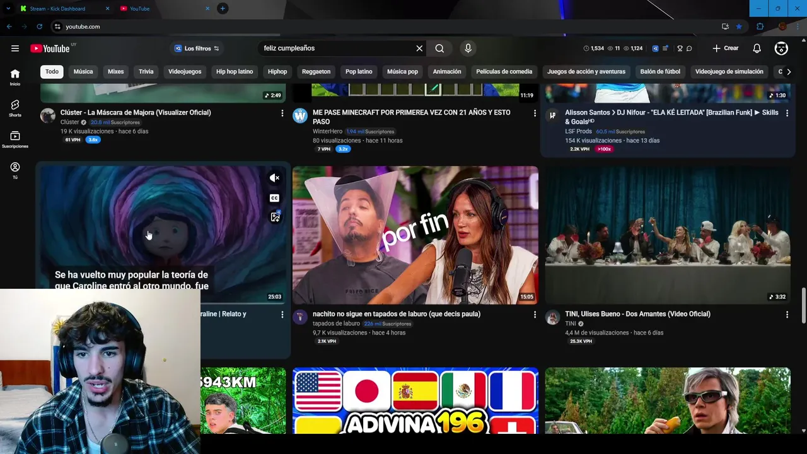
Task: Select the Videojuegos filter chip
Action: click(x=185, y=71)
